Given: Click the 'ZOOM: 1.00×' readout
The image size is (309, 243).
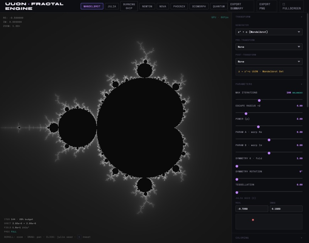Looking at the screenshot, I should pos(12,26).
